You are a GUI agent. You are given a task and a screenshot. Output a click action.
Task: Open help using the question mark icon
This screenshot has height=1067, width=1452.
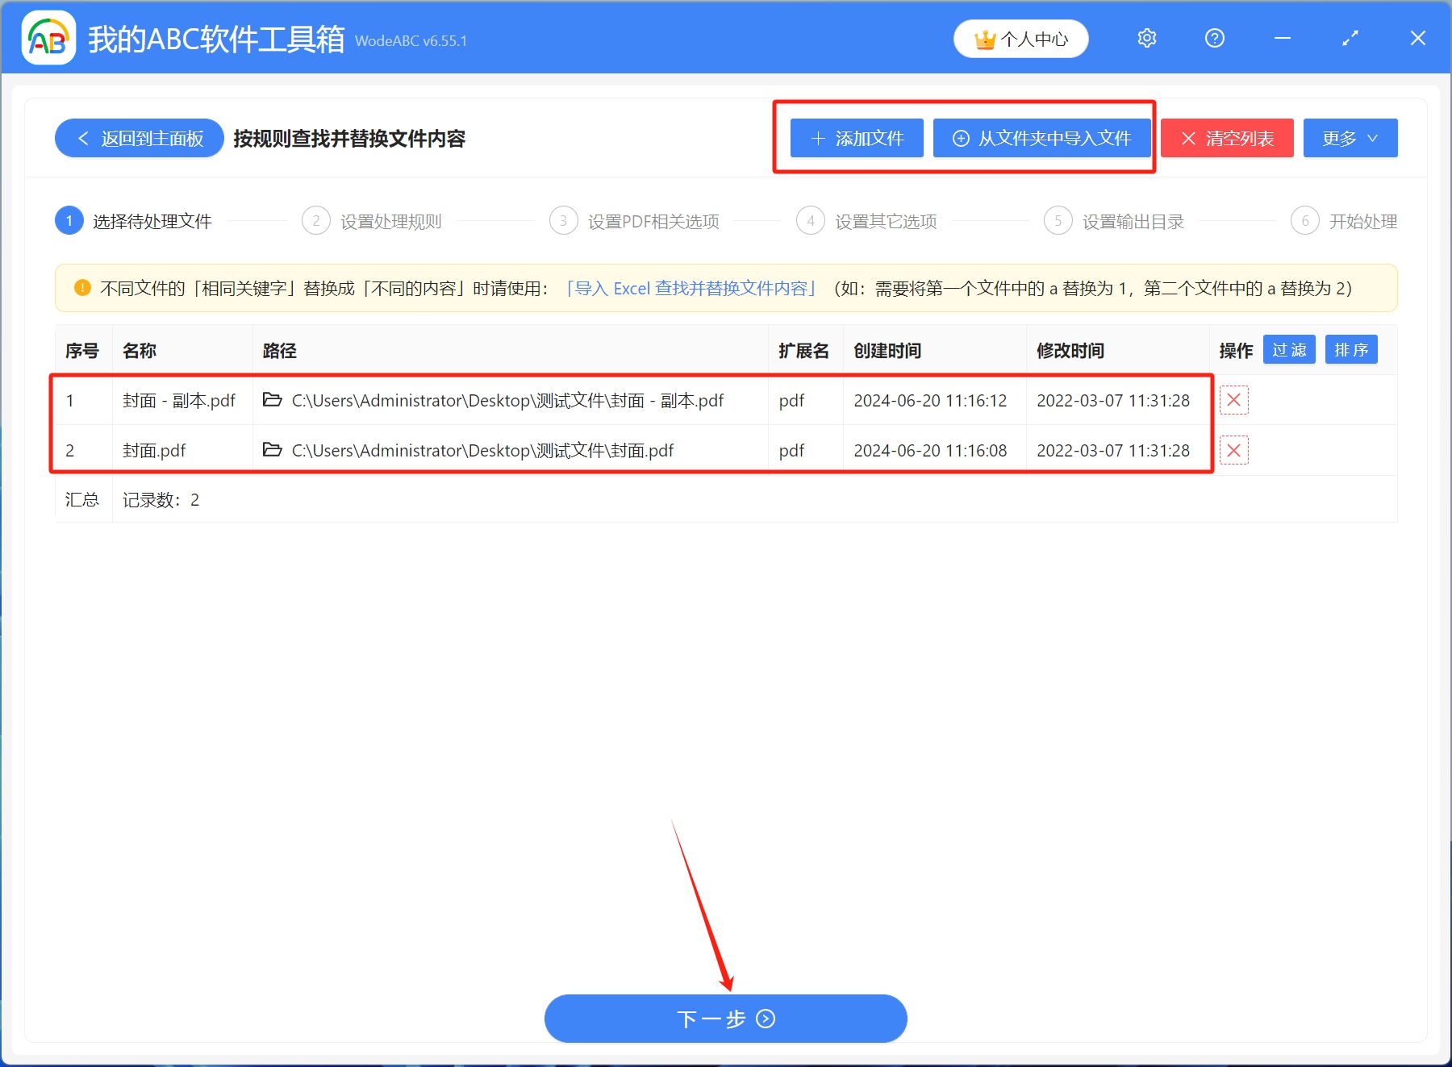coord(1214,38)
